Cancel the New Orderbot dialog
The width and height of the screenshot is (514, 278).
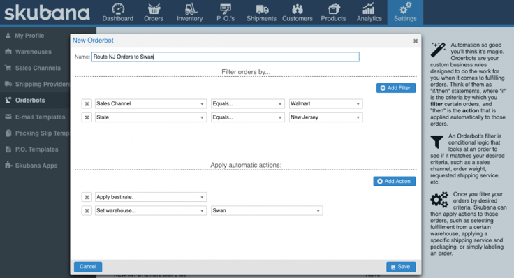(88, 267)
